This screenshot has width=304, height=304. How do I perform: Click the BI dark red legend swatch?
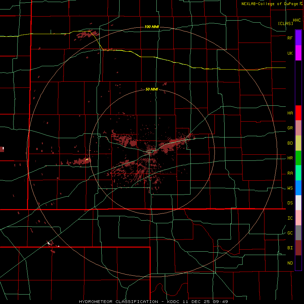(x=298, y=248)
